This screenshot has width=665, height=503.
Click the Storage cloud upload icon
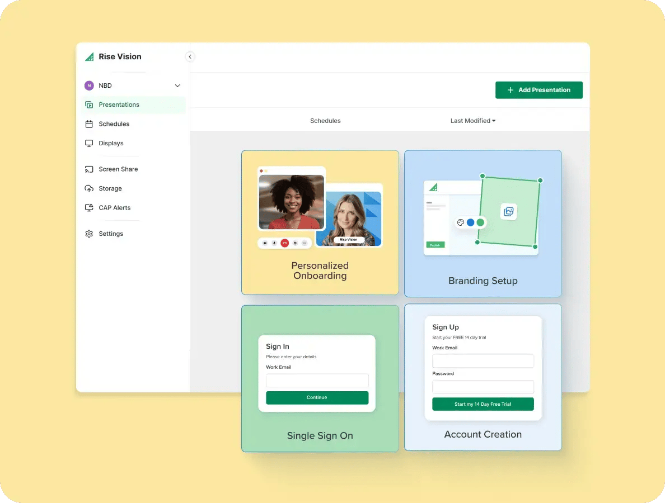89,188
